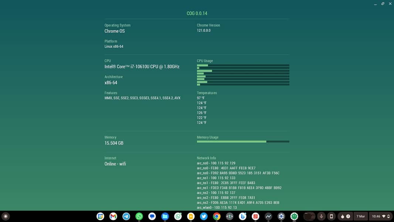This screenshot has height=222, width=394.
Task: Open the Settings gear icon
Action: (281, 216)
